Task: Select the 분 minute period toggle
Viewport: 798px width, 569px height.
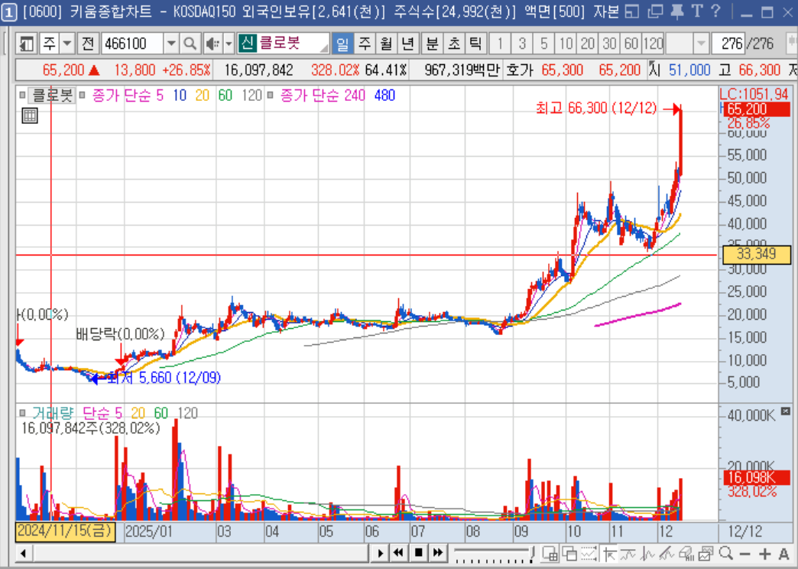Action: [x=432, y=44]
